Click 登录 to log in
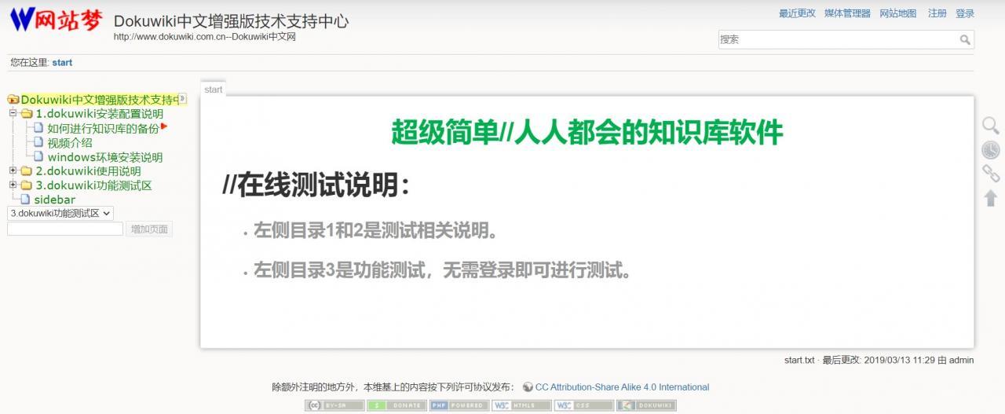Image resolution: width=1005 pixels, height=414 pixels. 965,13
